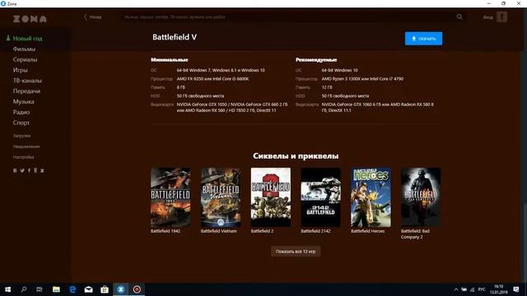Open Task View on taskbar
Image resolution: width=527 pixels, height=296 pixels.
click(40, 289)
